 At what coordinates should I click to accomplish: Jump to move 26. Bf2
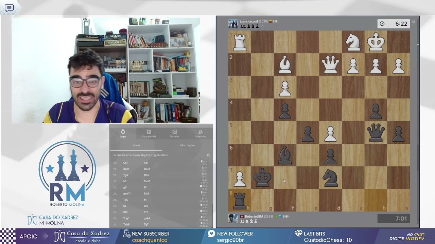125,212
